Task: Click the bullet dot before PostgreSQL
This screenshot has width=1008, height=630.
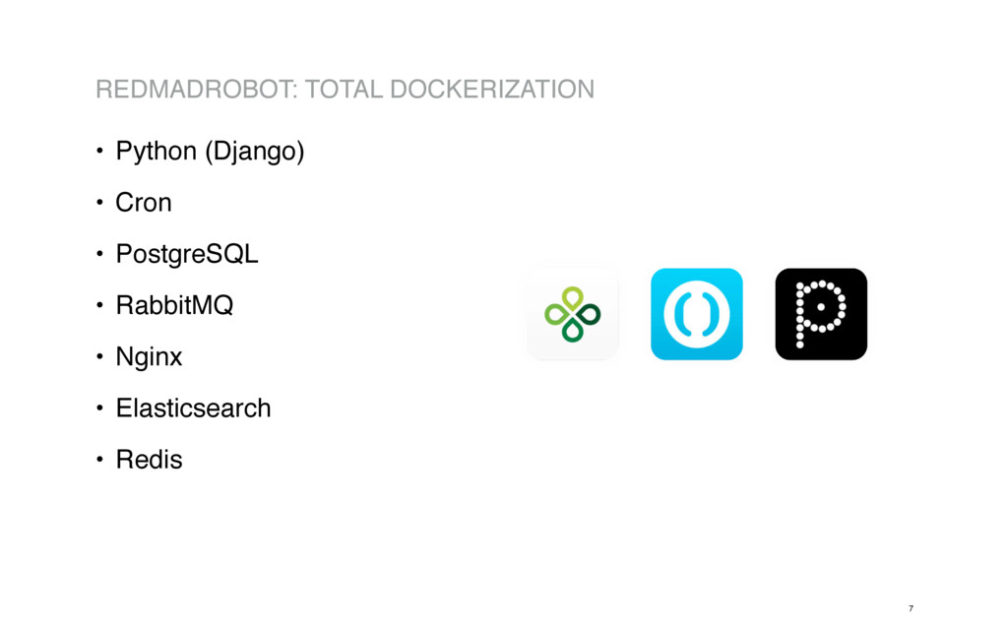Action: point(99,254)
